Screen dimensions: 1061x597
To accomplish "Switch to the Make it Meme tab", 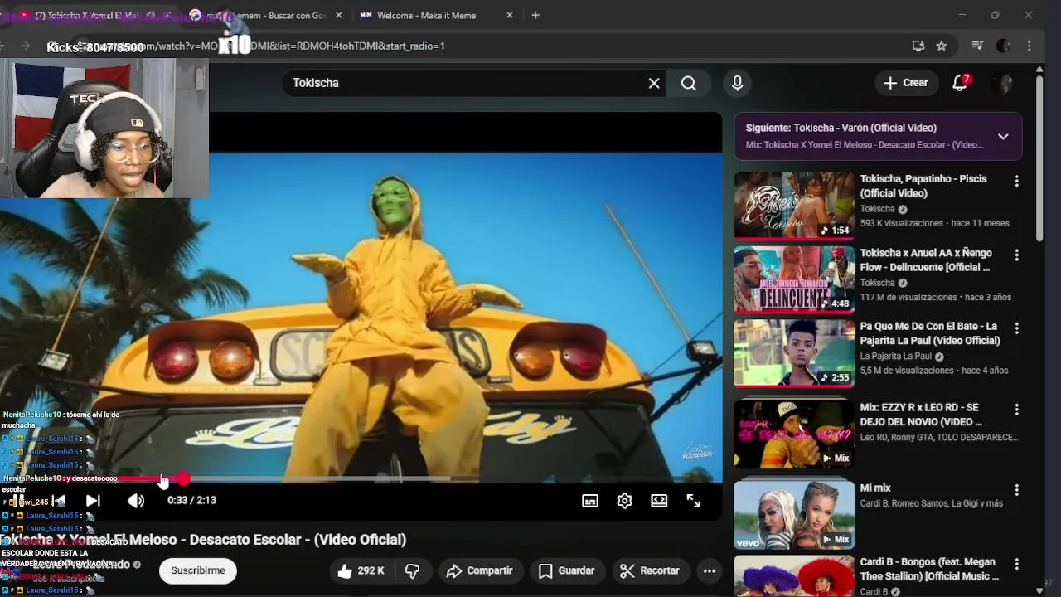I will [x=426, y=15].
